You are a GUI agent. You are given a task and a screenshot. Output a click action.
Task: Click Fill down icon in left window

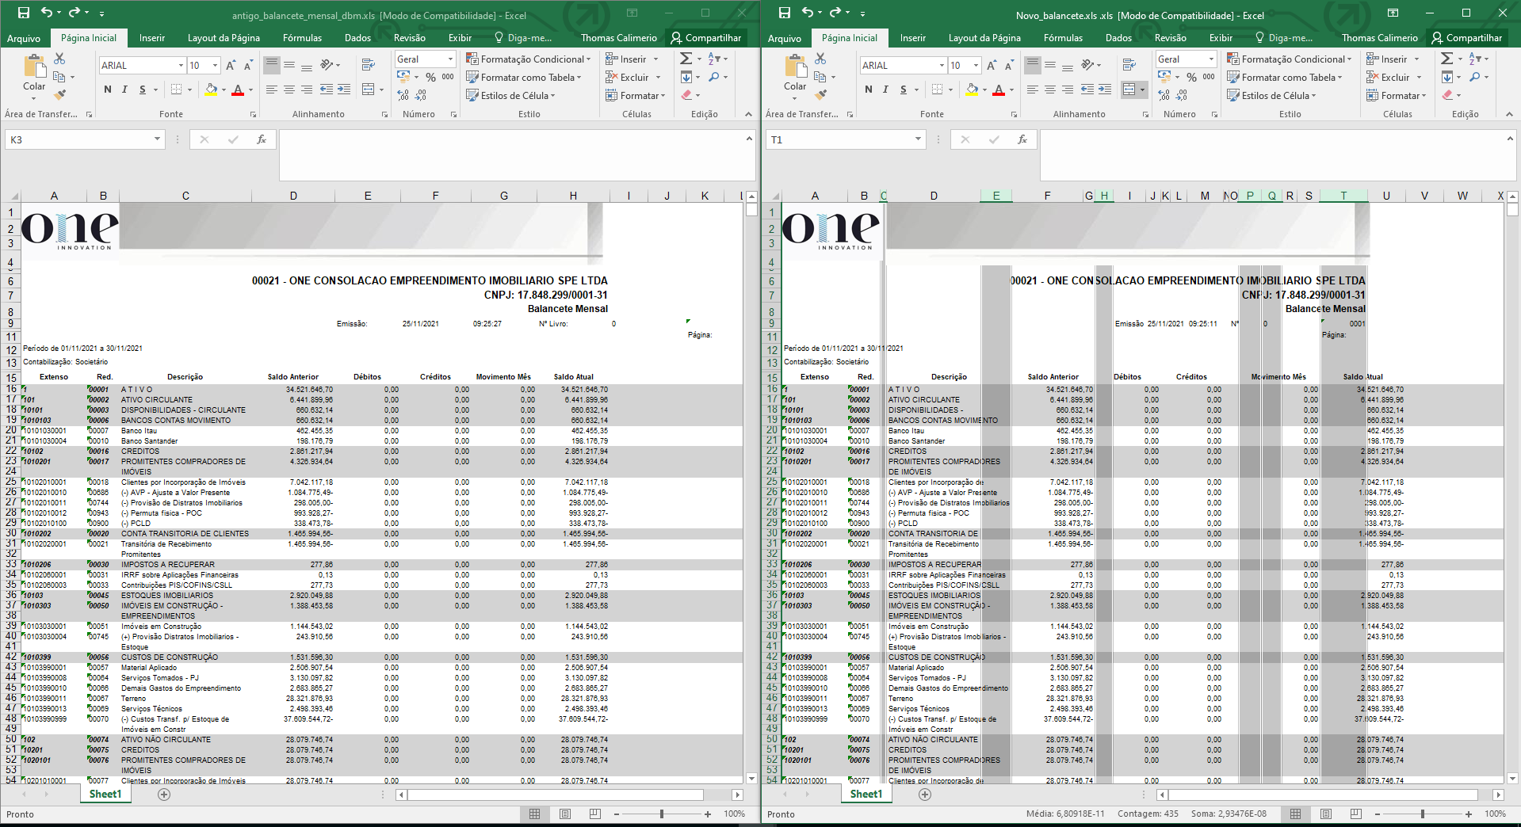(x=686, y=77)
